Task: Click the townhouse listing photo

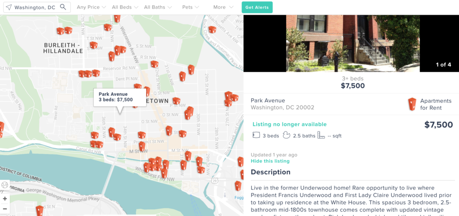Action: click(353, 44)
